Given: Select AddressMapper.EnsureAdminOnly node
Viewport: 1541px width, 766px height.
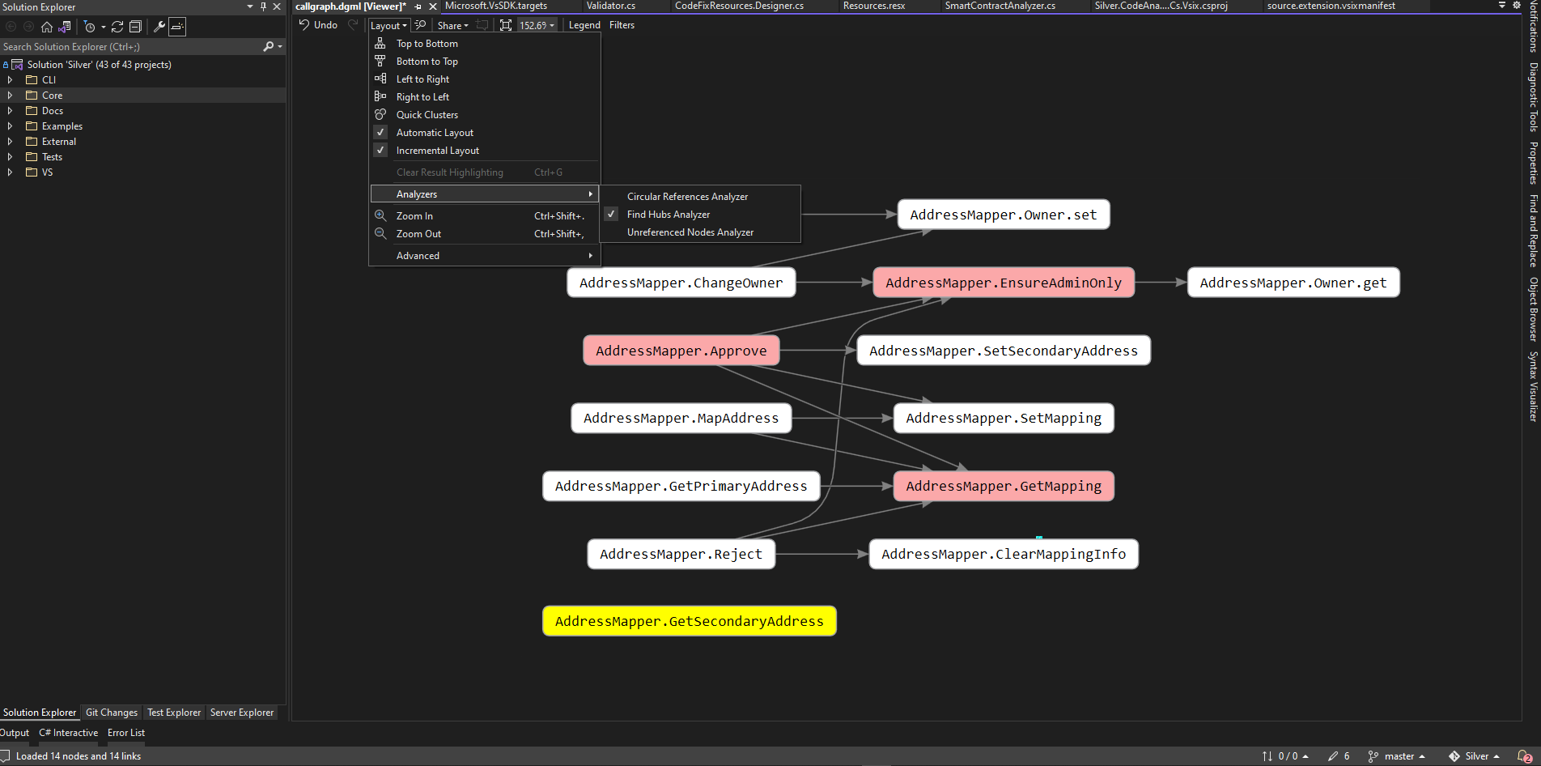Looking at the screenshot, I should [1004, 283].
